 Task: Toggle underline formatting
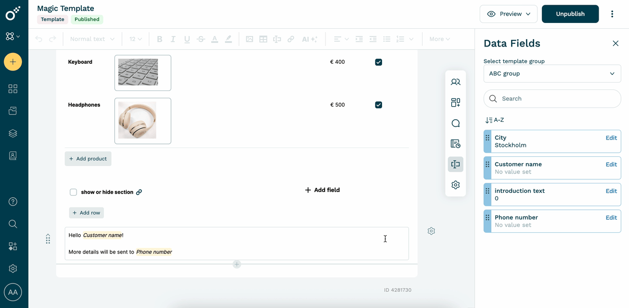tap(187, 39)
